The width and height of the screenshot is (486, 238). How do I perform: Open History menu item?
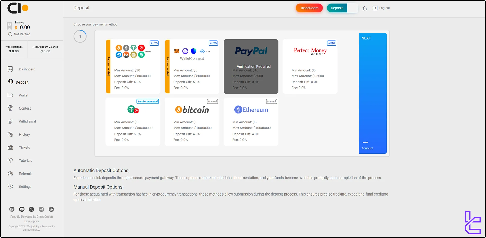point(24,135)
